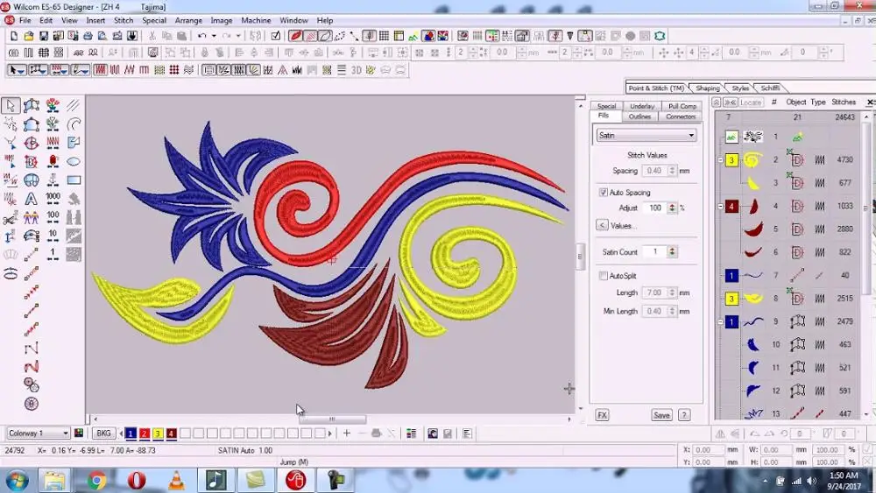The image size is (876, 493).
Task: Enable the AutoSplit checkbox
Action: pos(603,276)
